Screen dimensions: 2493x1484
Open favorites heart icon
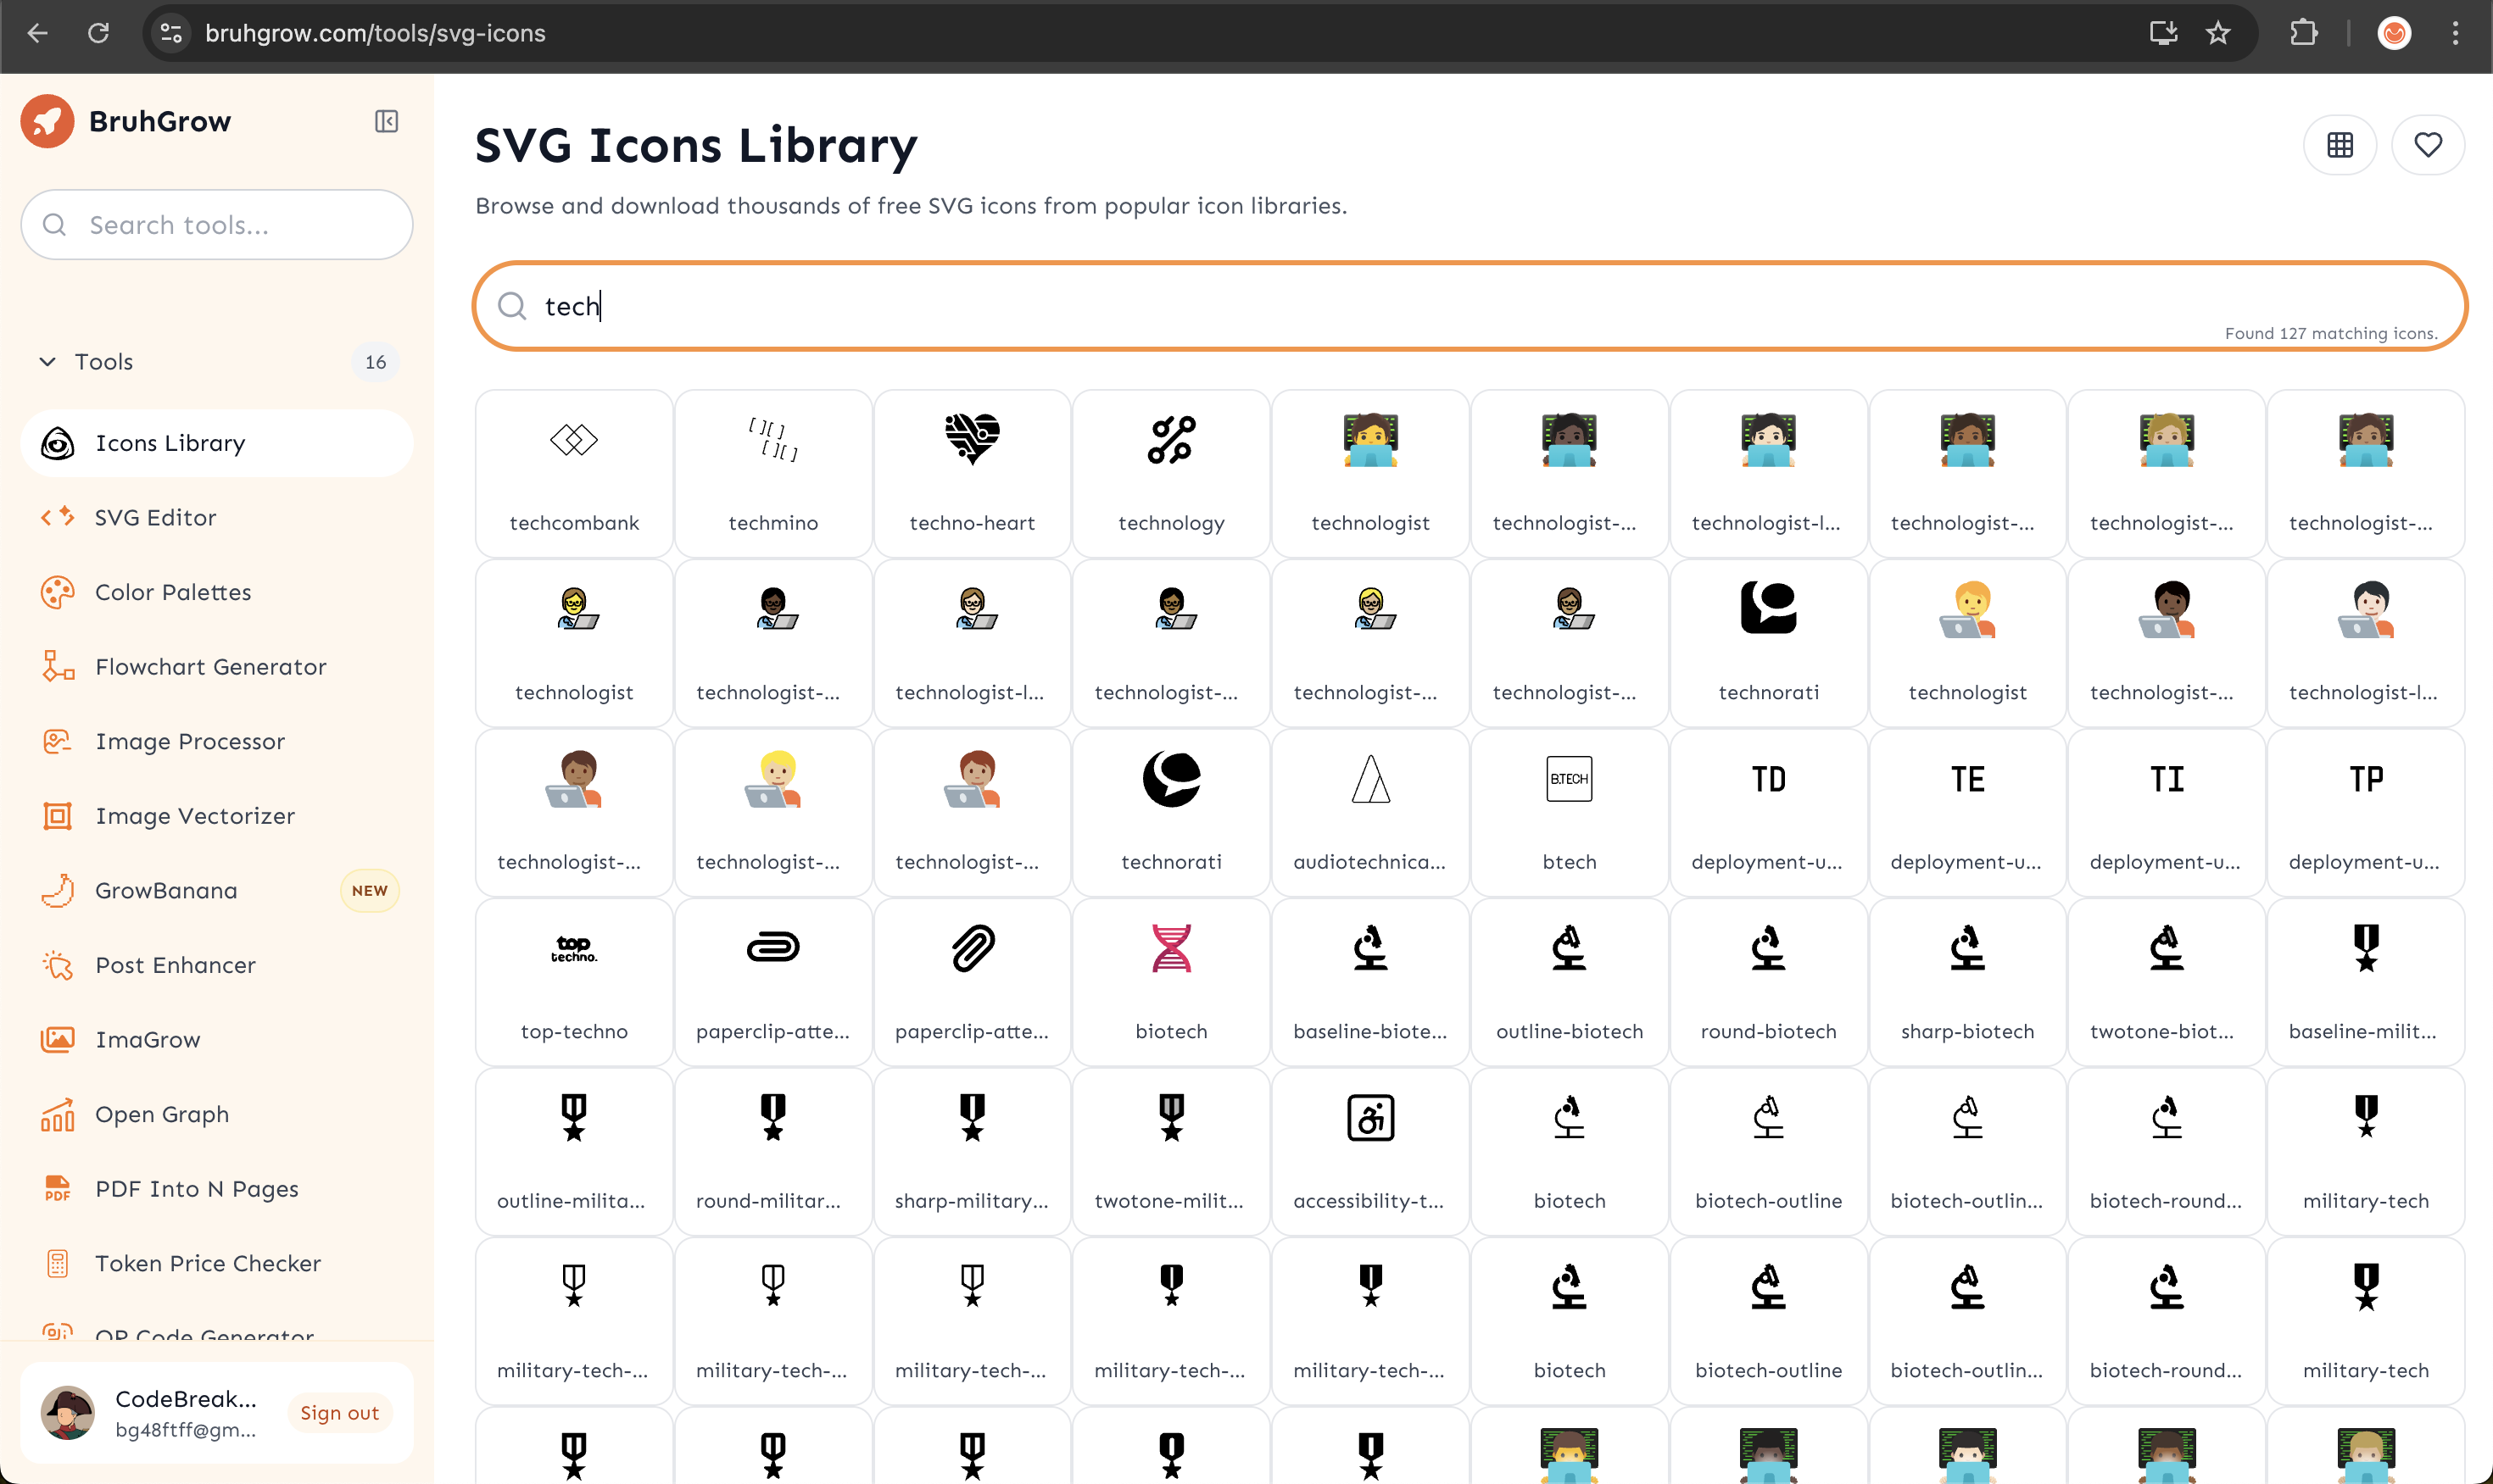point(2428,145)
